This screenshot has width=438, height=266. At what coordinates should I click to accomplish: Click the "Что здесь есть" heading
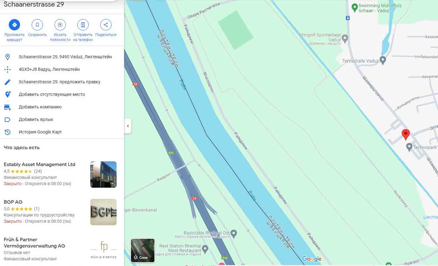pyautogui.click(x=22, y=148)
